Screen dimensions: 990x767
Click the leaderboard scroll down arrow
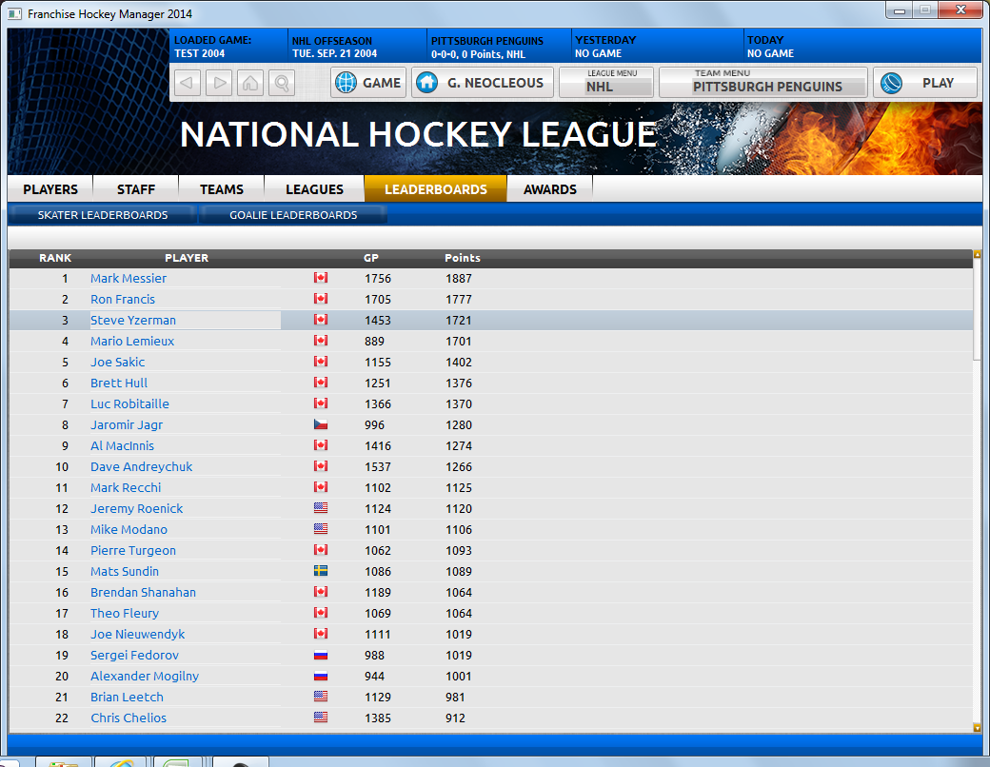(x=978, y=727)
